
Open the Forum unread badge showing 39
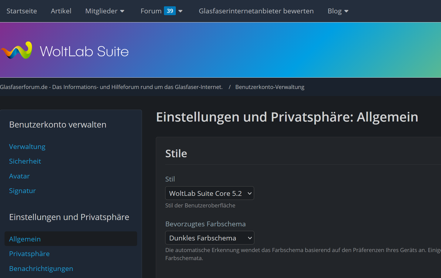(170, 11)
